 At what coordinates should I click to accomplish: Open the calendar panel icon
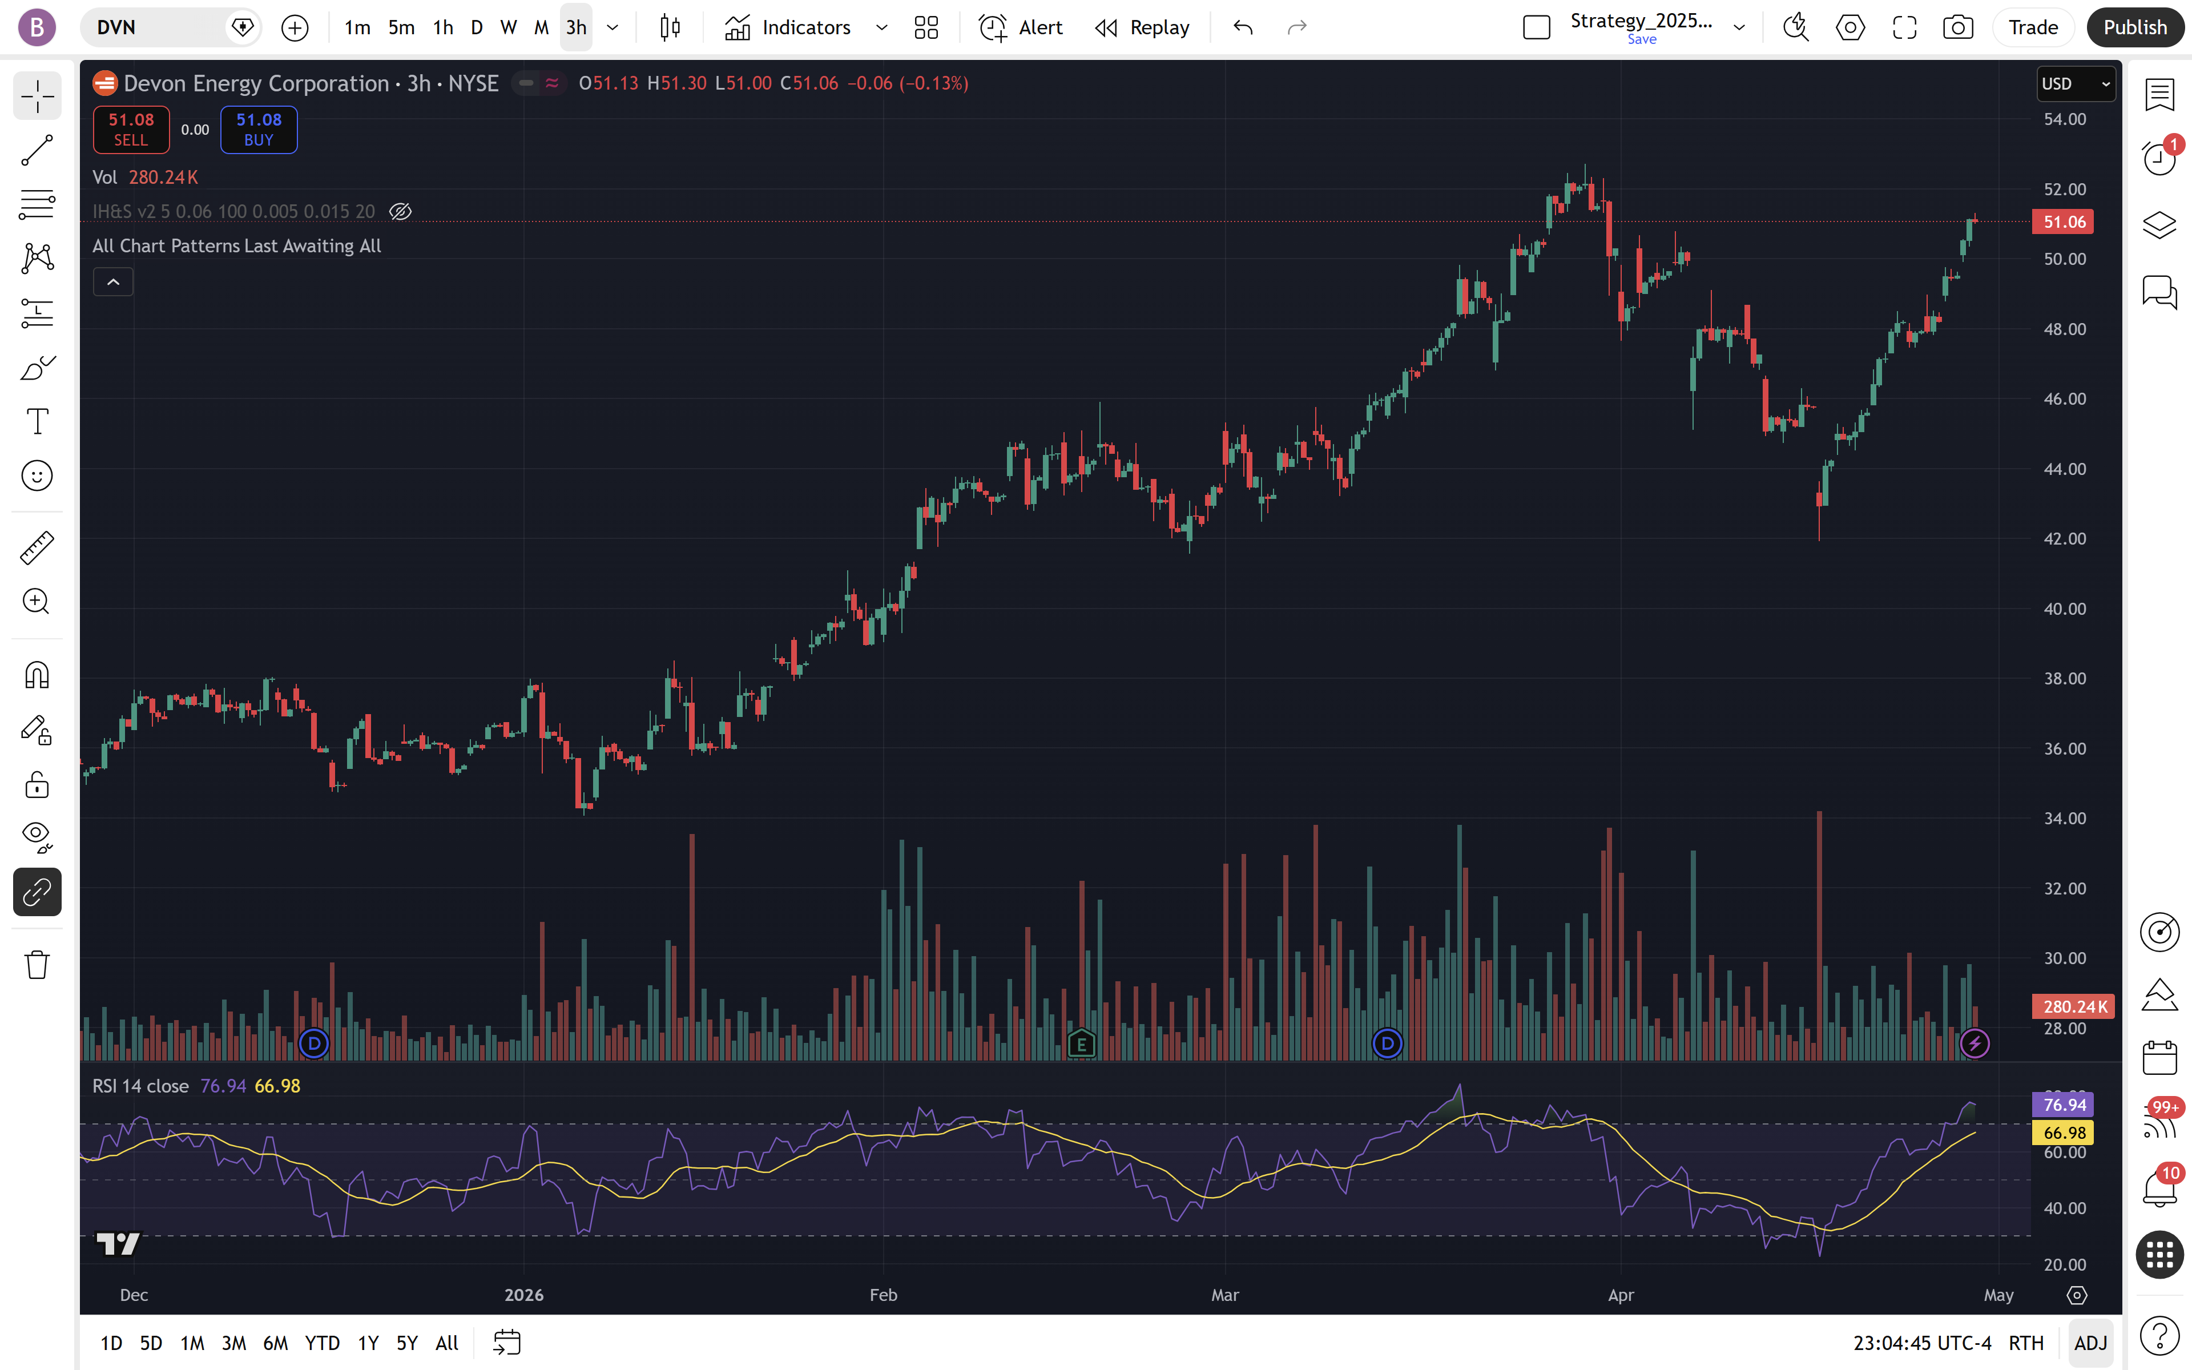2160,1057
